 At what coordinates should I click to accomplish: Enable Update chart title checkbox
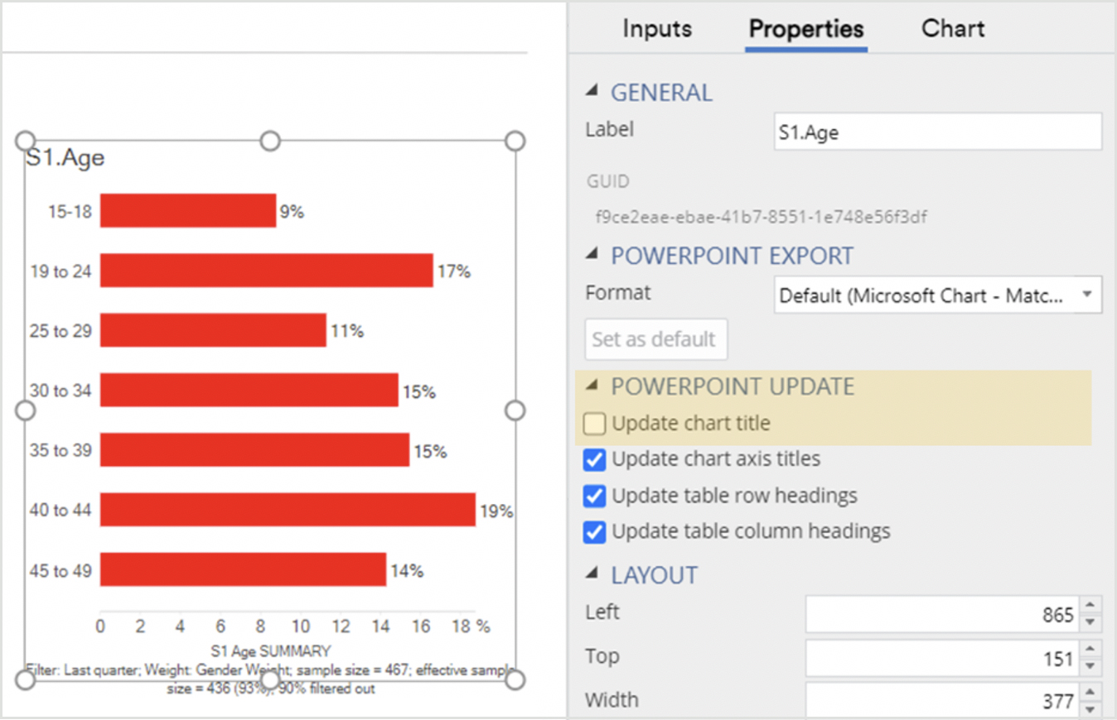coord(594,424)
